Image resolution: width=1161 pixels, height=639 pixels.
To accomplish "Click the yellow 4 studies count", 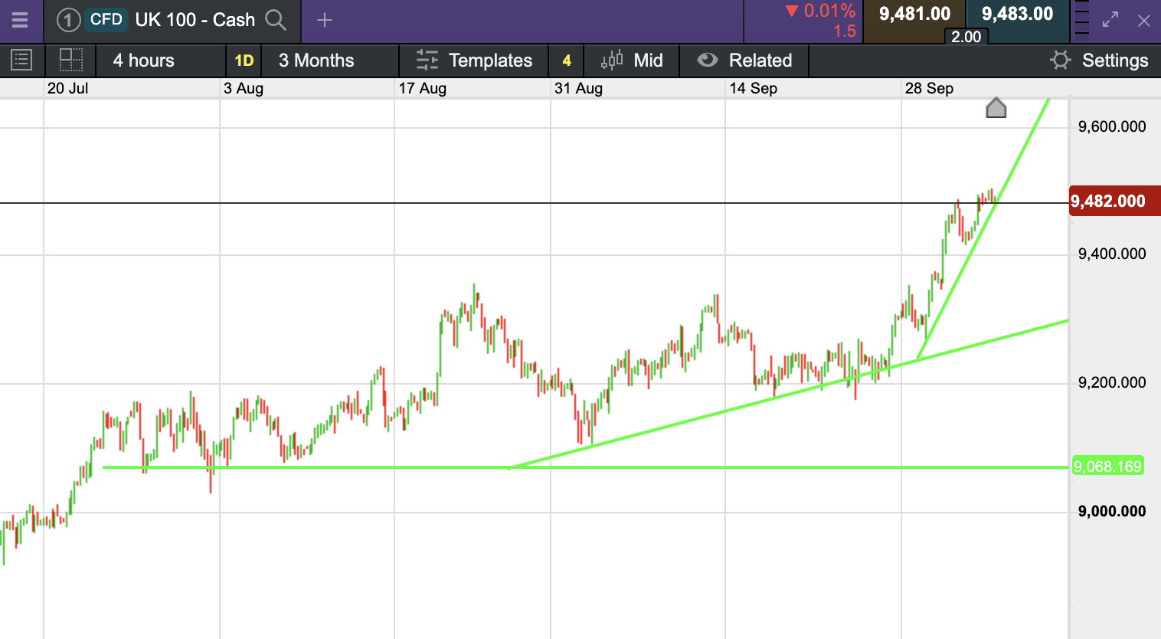I will pyautogui.click(x=567, y=61).
